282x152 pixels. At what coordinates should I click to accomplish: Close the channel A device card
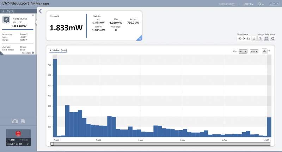[x=33, y=15]
